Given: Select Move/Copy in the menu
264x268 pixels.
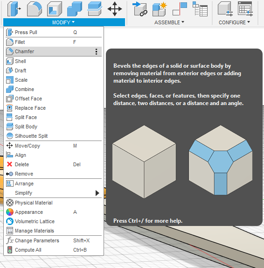Looking at the screenshot, I should click(54, 146).
